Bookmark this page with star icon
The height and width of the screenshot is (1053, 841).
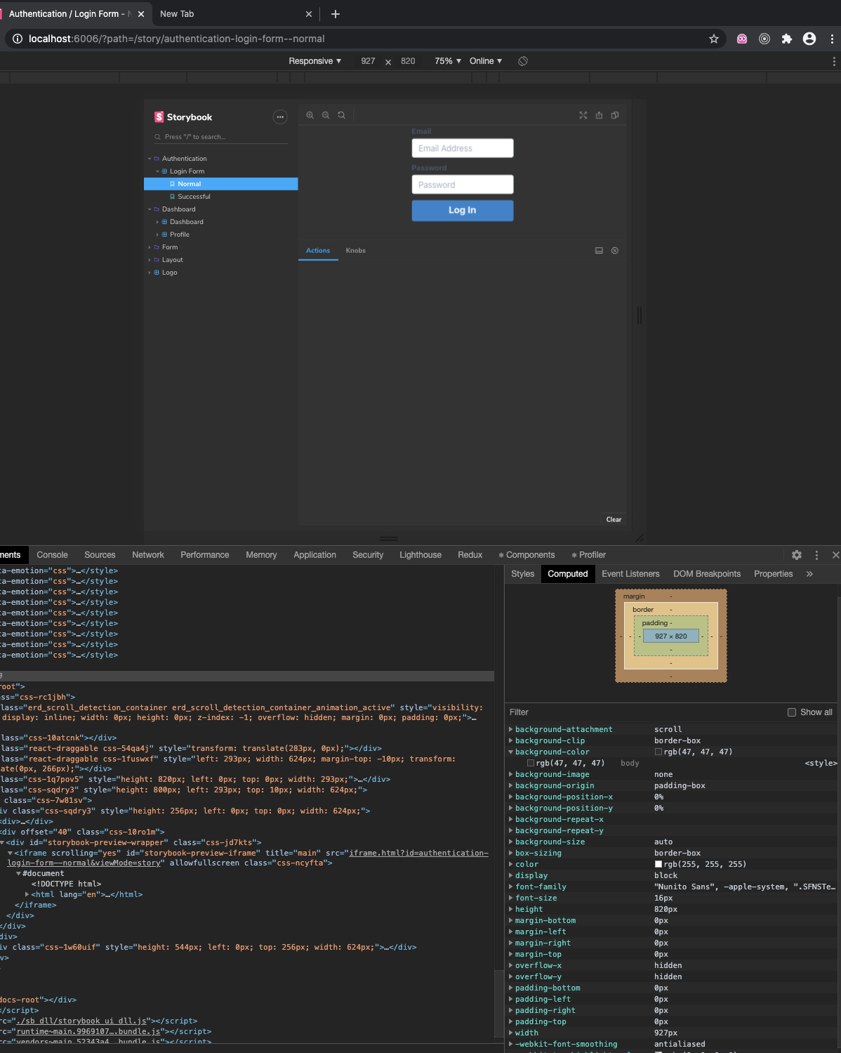click(x=714, y=39)
